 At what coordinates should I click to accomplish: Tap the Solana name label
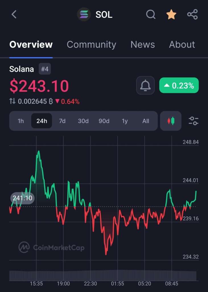[22, 69]
